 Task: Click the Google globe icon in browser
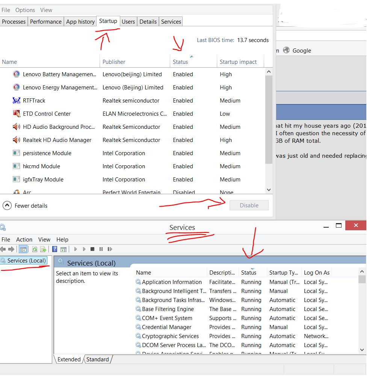286,50
